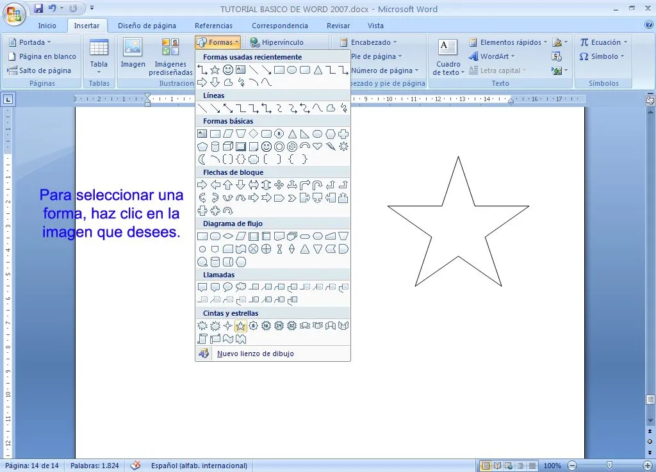Insert a Página en blanco

click(x=42, y=56)
